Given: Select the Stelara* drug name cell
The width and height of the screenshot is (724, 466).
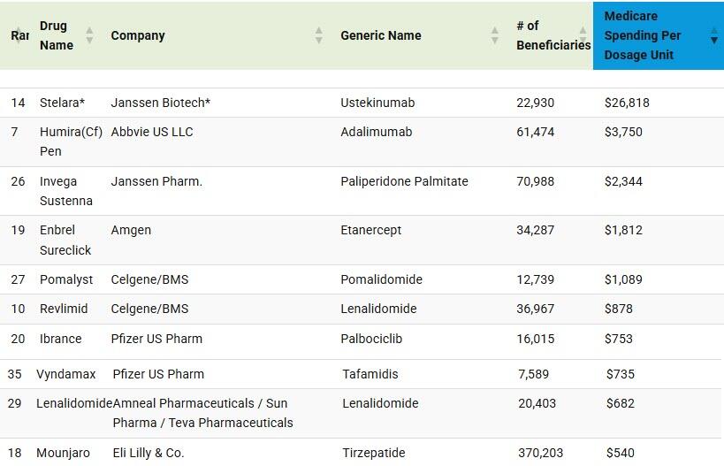Looking at the screenshot, I should pyautogui.click(x=62, y=103).
